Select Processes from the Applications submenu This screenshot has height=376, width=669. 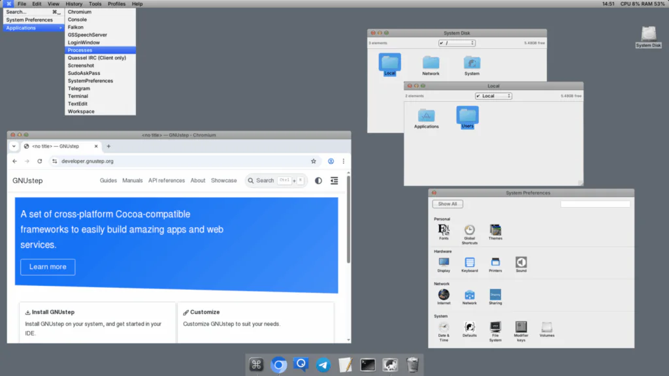100,50
